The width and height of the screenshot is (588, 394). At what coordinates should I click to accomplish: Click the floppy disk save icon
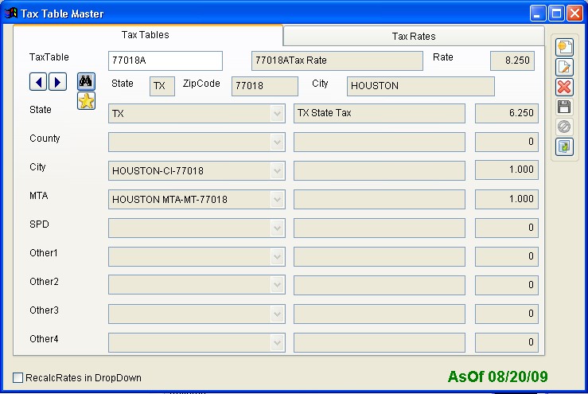[564, 107]
